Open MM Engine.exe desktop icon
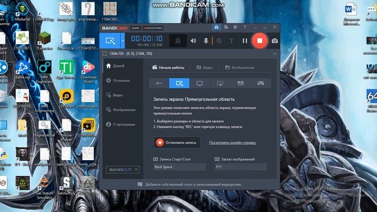377x212 pixels. [45, 72]
